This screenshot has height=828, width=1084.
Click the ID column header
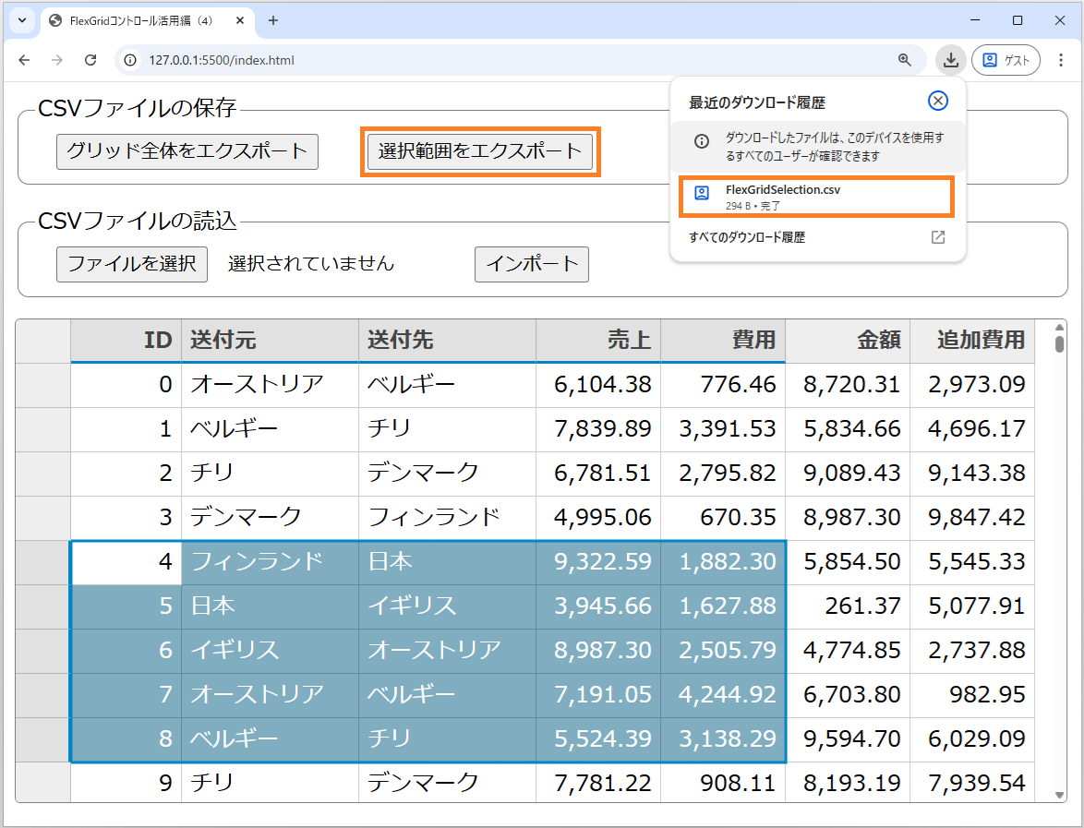[126, 340]
